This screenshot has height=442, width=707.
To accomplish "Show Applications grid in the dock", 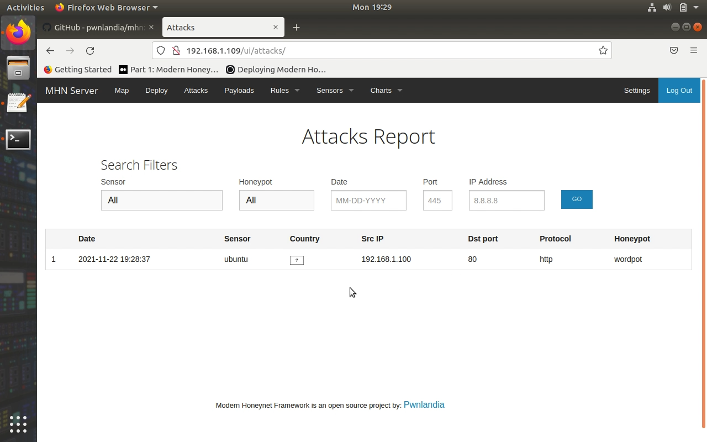I will 18,424.
